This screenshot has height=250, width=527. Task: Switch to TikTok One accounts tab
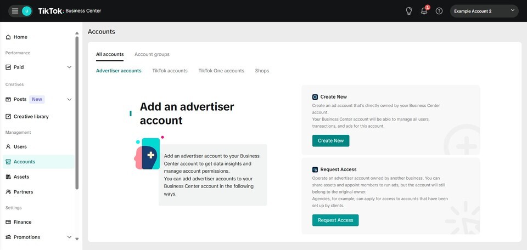pos(221,71)
